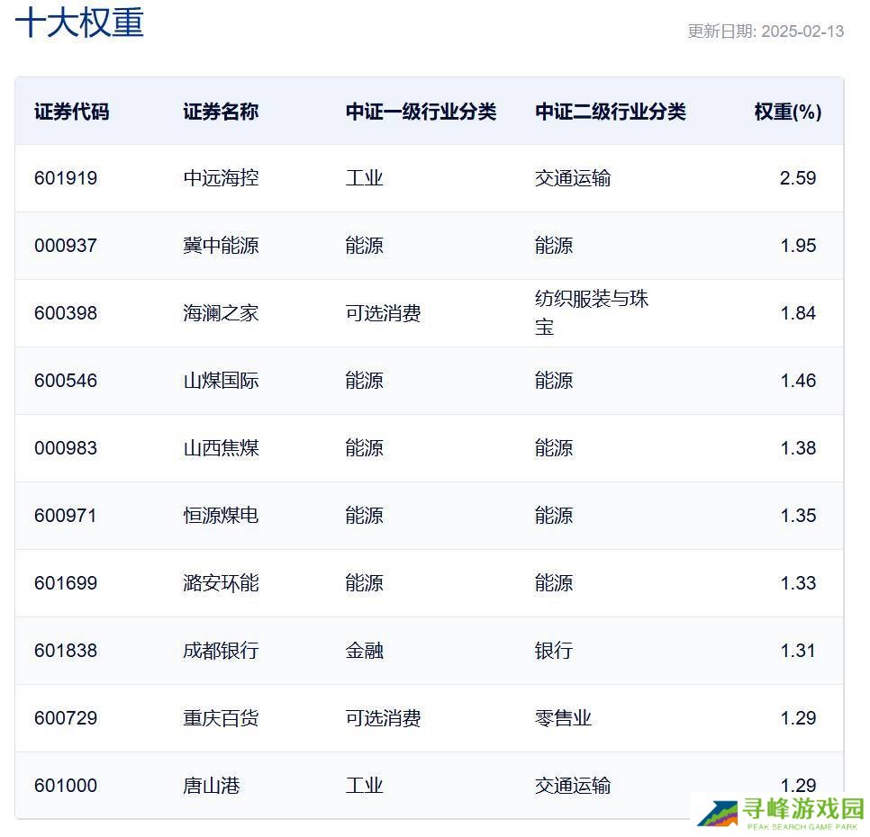Click security code 601699
Screen dimensions: 870x837
pos(66,584)
